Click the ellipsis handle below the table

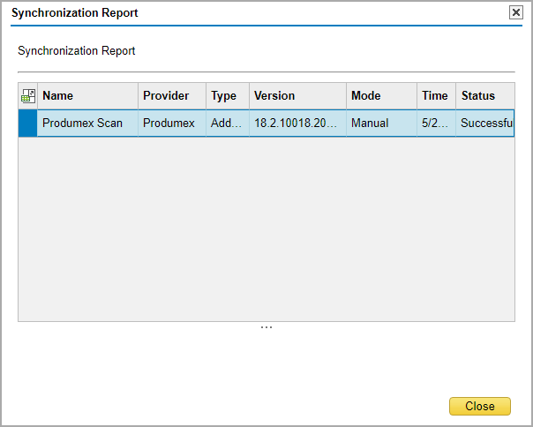coord(266,327)
